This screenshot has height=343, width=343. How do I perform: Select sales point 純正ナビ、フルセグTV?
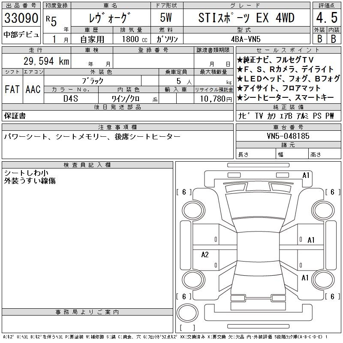coord(275,60)
